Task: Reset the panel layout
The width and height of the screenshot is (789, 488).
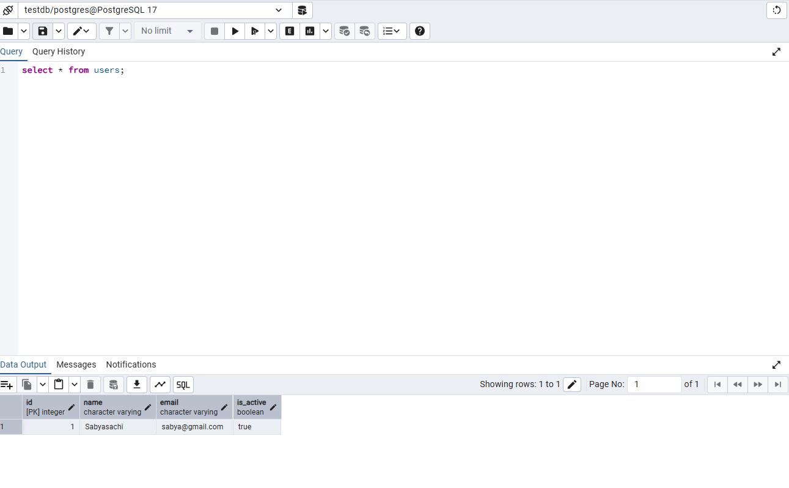Action: (777, 10)
